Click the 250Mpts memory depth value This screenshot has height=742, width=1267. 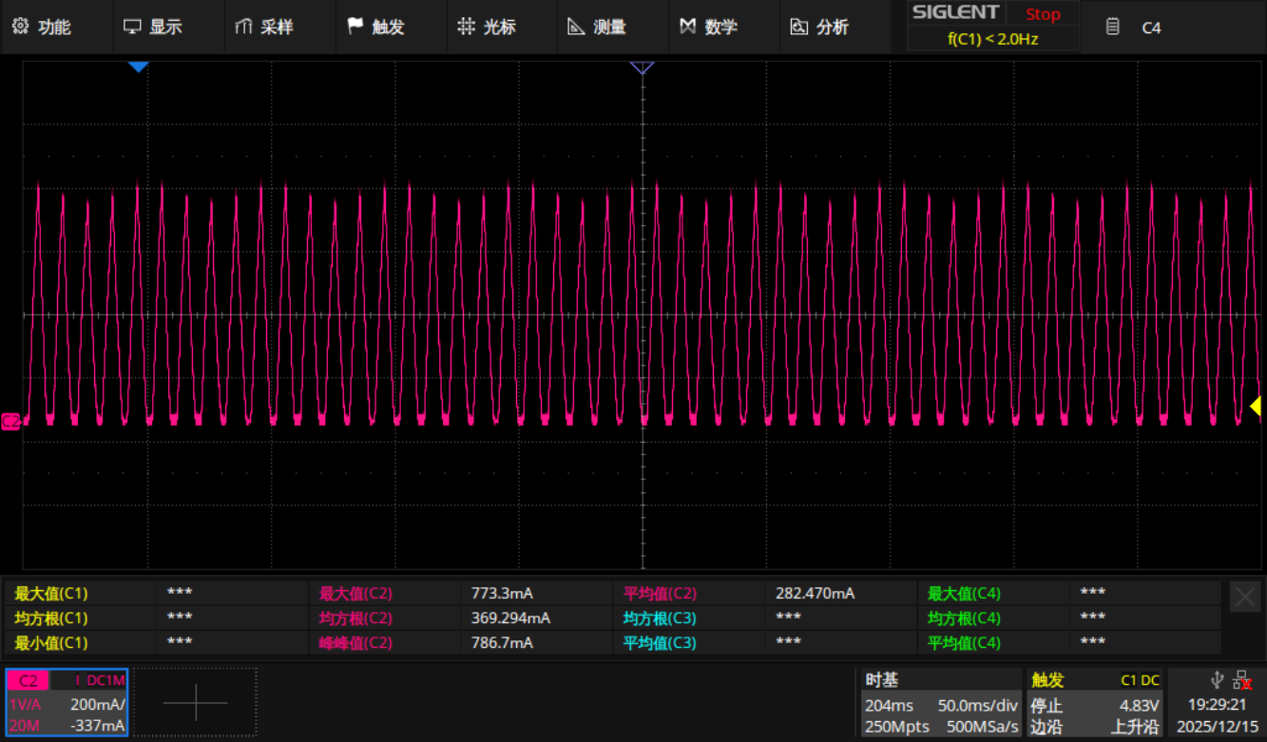click(x=897, y=727)
